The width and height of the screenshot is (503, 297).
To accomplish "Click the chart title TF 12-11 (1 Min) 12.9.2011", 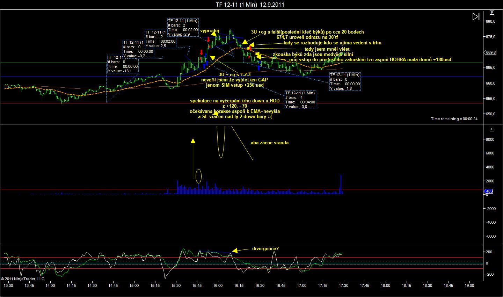I will 250,5.
